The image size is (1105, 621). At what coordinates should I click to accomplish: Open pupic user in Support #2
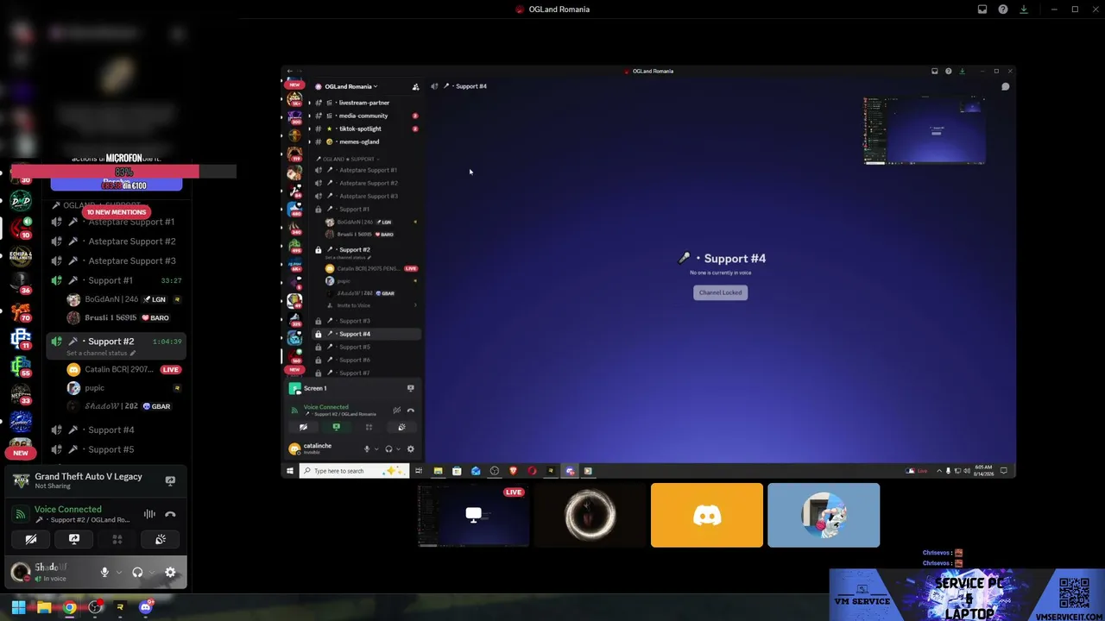[x=125, y=388]
